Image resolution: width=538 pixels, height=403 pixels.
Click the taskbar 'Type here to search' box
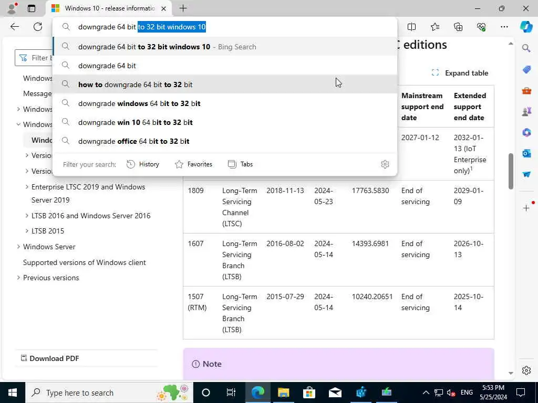pos(109,393)
